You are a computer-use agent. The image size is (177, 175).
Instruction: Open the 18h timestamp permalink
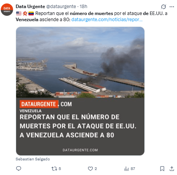(83, 7)
